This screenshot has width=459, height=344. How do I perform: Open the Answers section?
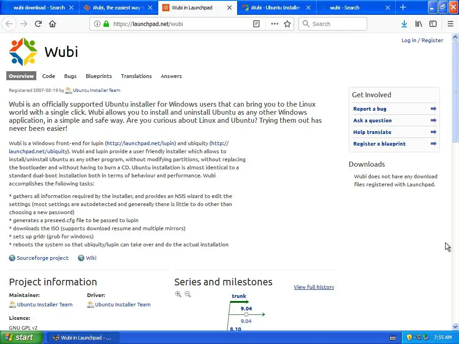(x=171, y=76)
